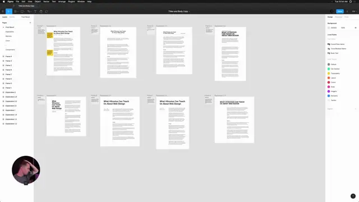Switch to the Design tab
This screenshot has width=359, height=202.
point(330,17)
